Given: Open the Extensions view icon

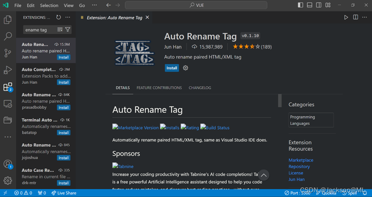Looking at the screenshot, I should pyautogui.click(x=8, y=87).
